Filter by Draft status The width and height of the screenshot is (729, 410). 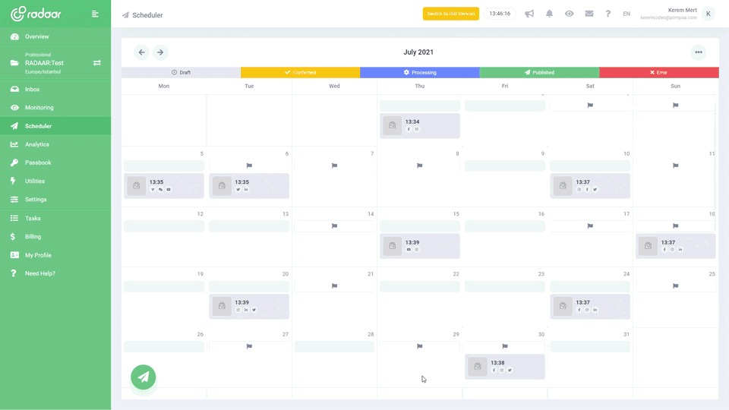[181, 73]
